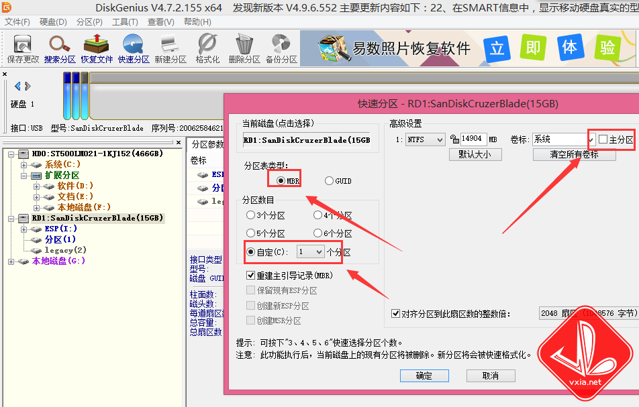Screen dimensions: 639x407
Task: Confirm quick partition with 确定 button
Action: [424, 375]
